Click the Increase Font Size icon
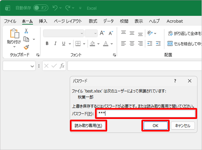 tap(102, 33)
